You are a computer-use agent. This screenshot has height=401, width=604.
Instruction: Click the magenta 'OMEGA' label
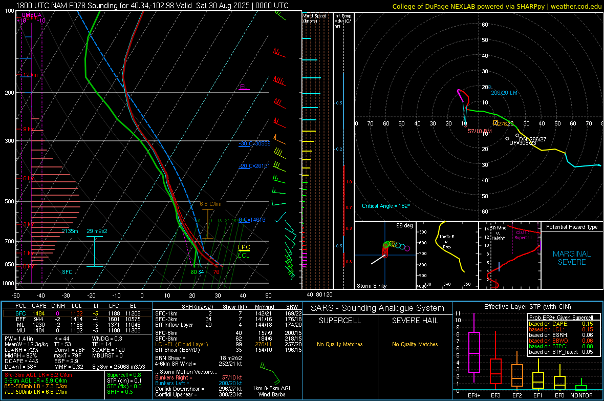(x=32, y=15)
